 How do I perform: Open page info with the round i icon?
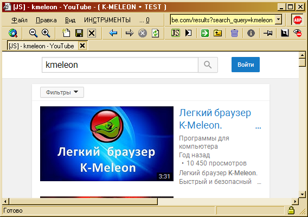[x=251, y=33]
